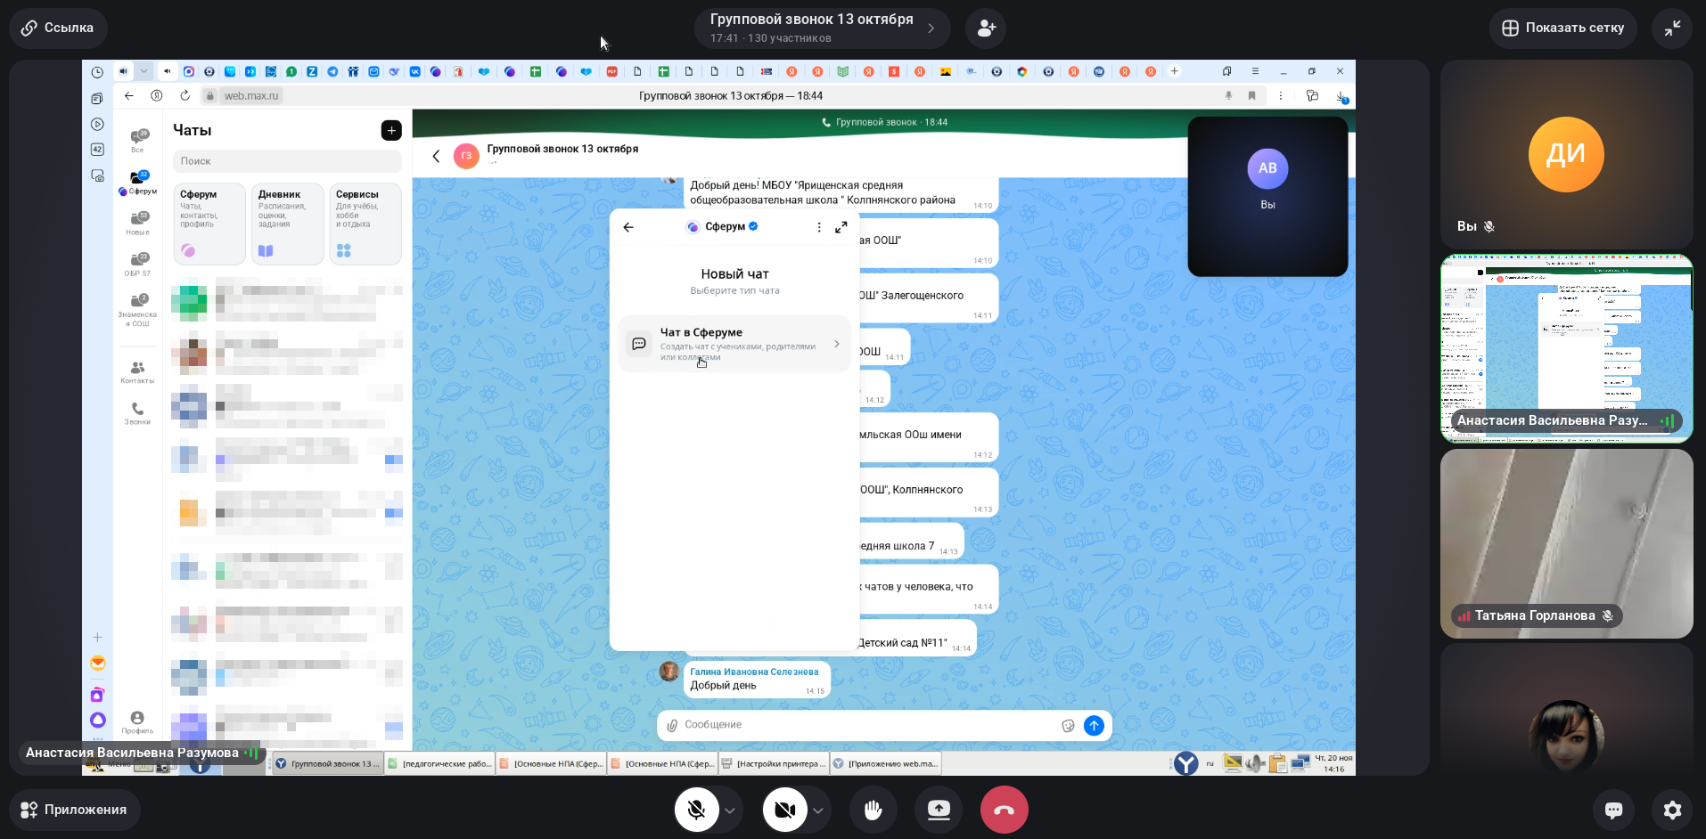Raise hand in the call
The image size is (1706, 839).
[873, 810]
